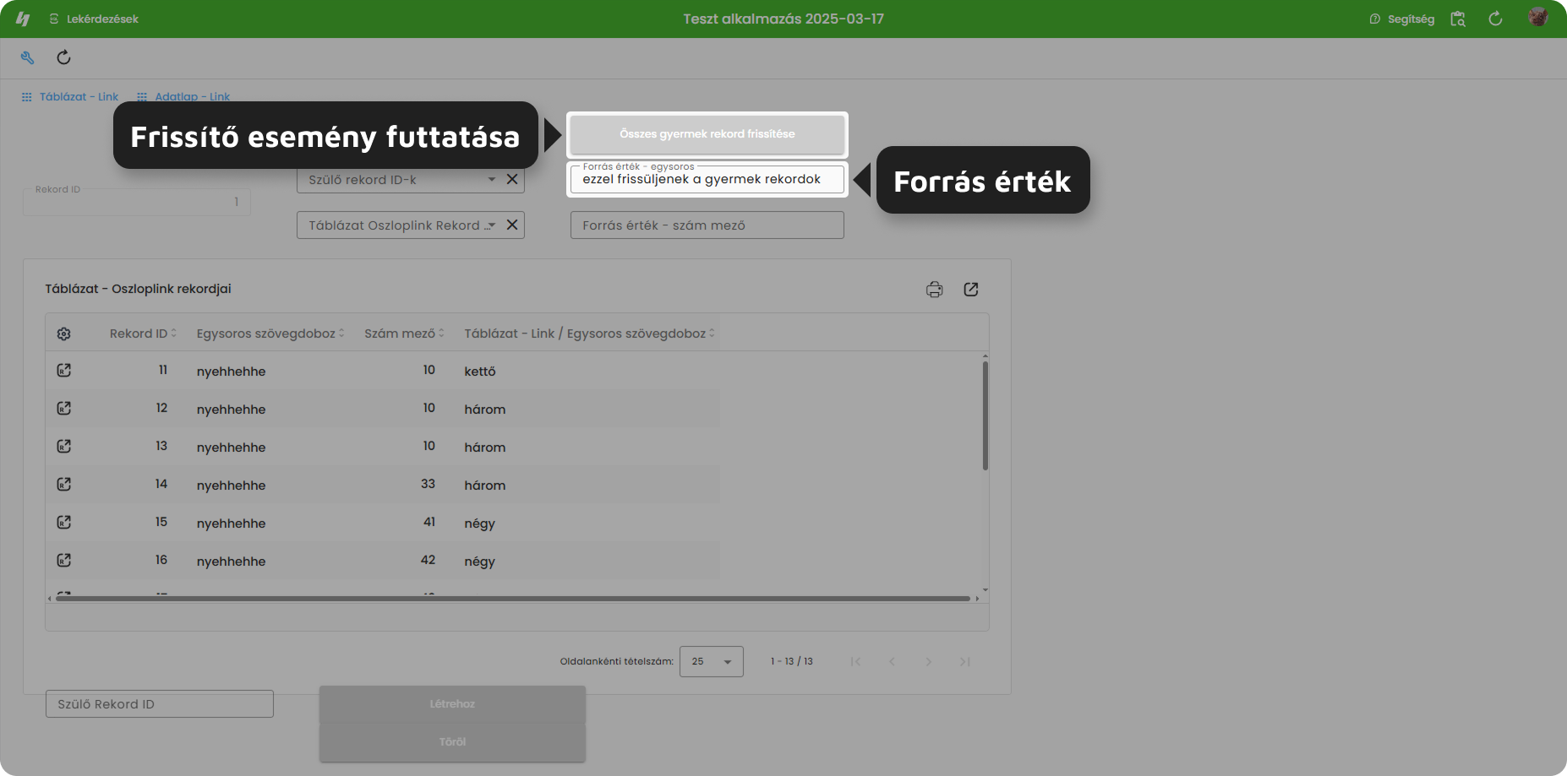Expand Táblázat Oszloplink Rekord dropdown
The image size is (1567, 776).
492,225
